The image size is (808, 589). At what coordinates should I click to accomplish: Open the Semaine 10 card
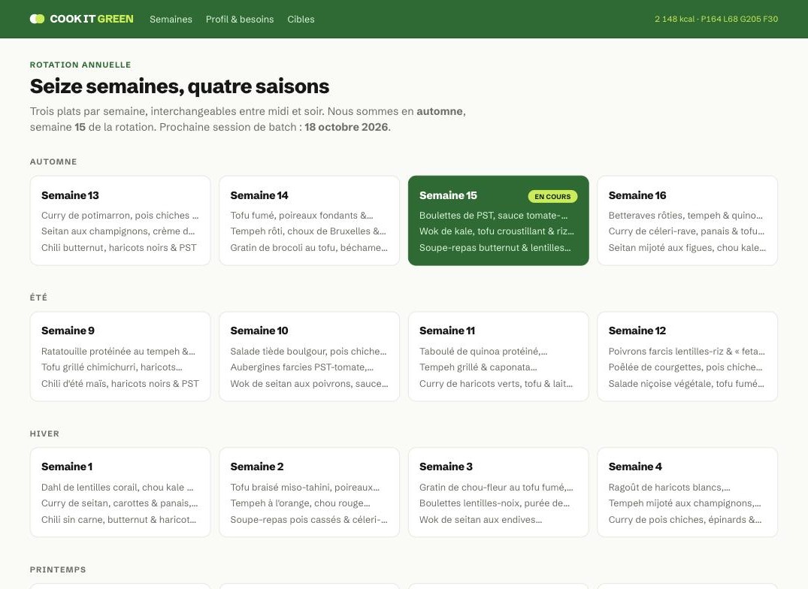pyautogui.click(x=309, y=356)
